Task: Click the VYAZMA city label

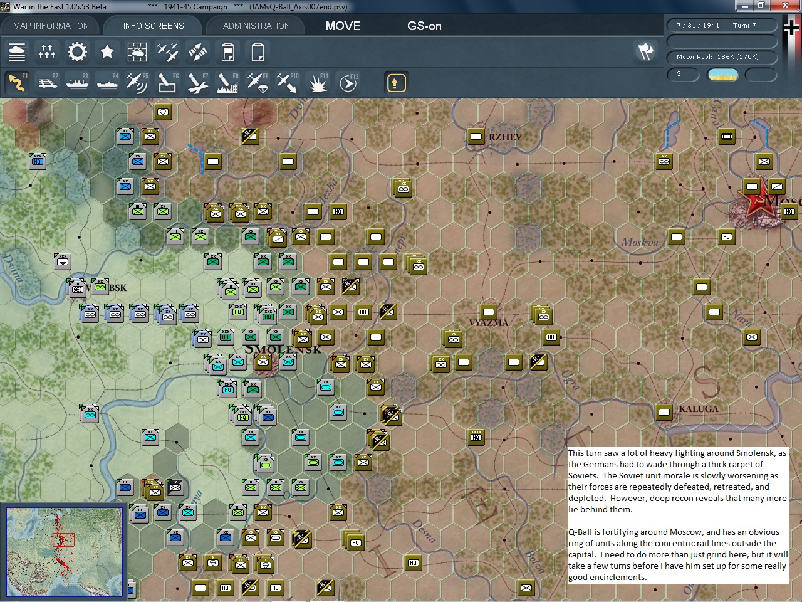Action: pos(489,323)
